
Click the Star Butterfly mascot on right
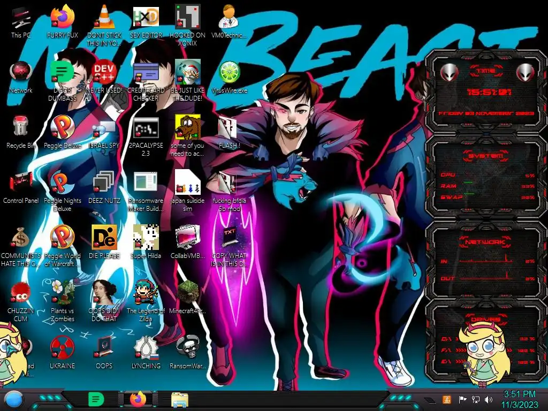[485, 354]
